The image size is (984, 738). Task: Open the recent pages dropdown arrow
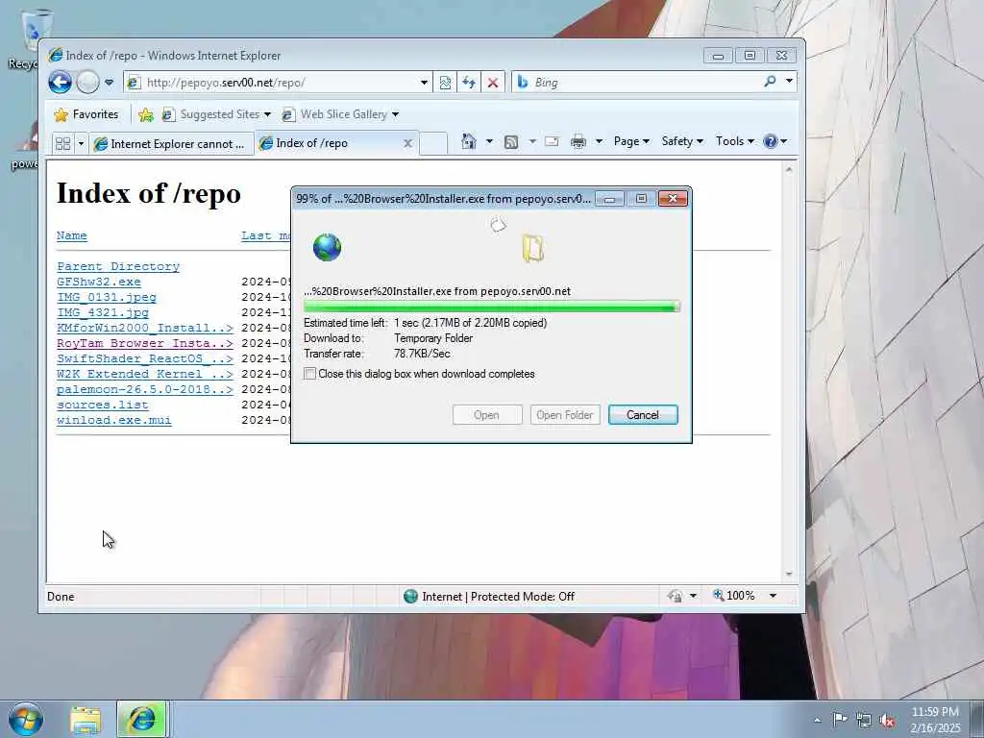point(110,83)
